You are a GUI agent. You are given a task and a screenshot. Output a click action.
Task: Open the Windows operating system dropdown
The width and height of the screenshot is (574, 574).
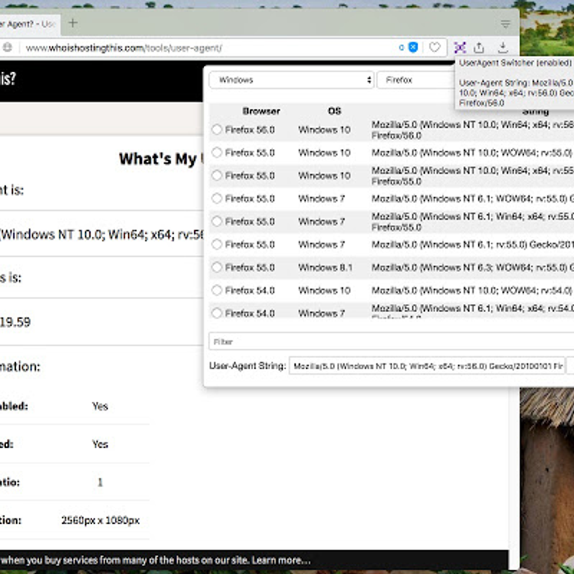coord(292,80)
